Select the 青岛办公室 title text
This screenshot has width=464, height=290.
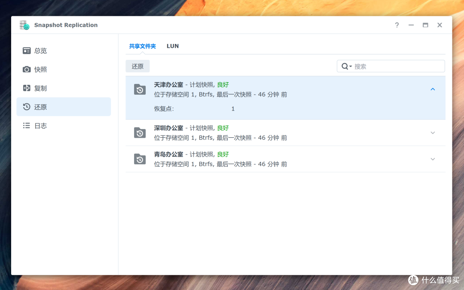(168, 154)
